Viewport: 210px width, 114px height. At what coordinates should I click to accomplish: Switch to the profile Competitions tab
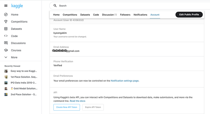click(70, 15)
